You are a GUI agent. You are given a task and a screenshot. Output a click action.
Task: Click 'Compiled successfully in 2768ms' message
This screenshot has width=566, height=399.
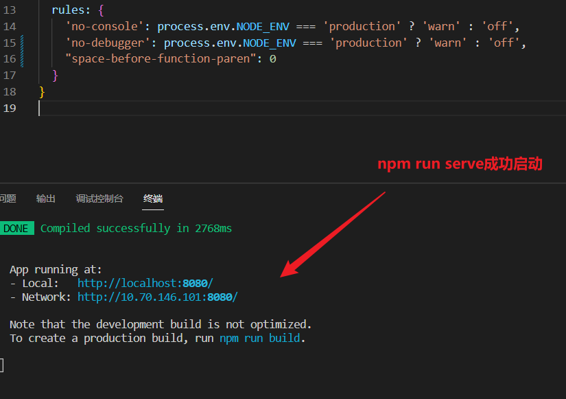pos(136,228)
